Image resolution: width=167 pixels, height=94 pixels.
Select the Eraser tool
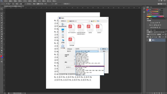tap(2, 32)
